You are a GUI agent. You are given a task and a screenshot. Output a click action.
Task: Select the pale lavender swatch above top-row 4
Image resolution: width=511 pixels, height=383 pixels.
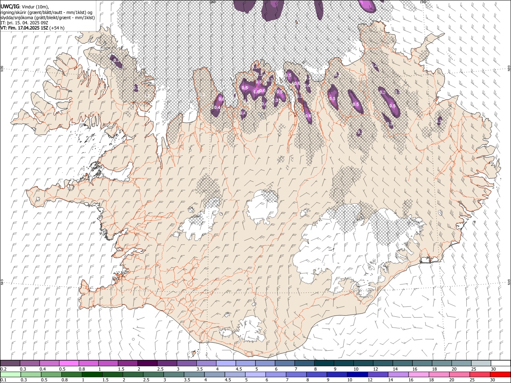coord(226,363)
